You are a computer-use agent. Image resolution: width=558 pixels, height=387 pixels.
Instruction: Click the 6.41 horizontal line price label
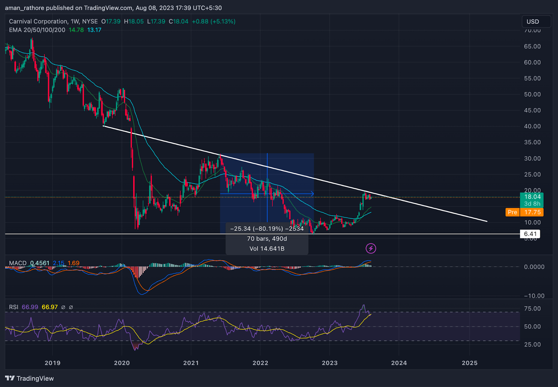[x=530, y=234]
